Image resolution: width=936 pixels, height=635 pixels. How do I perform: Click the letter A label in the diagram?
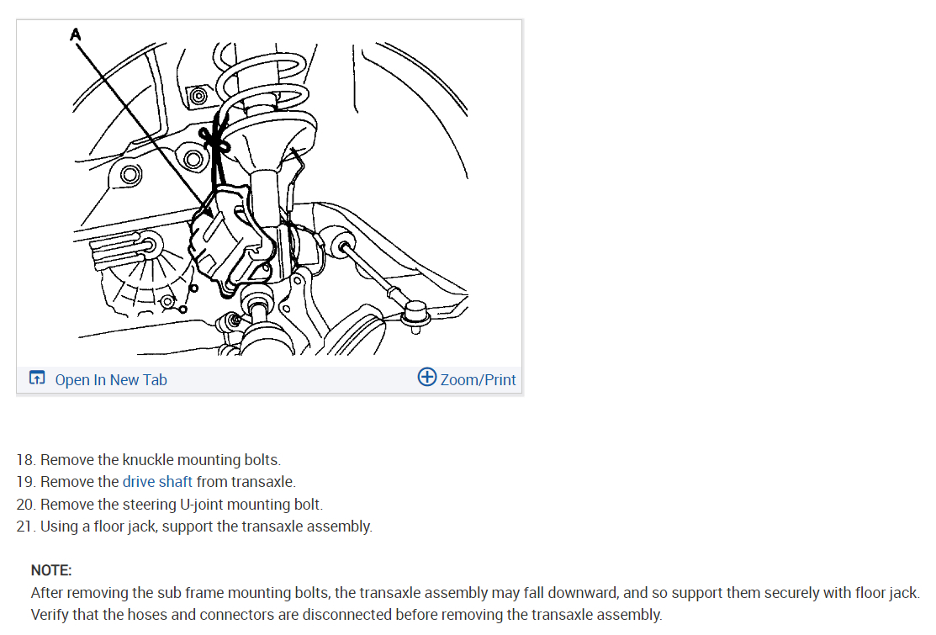(x=75, y=34)
